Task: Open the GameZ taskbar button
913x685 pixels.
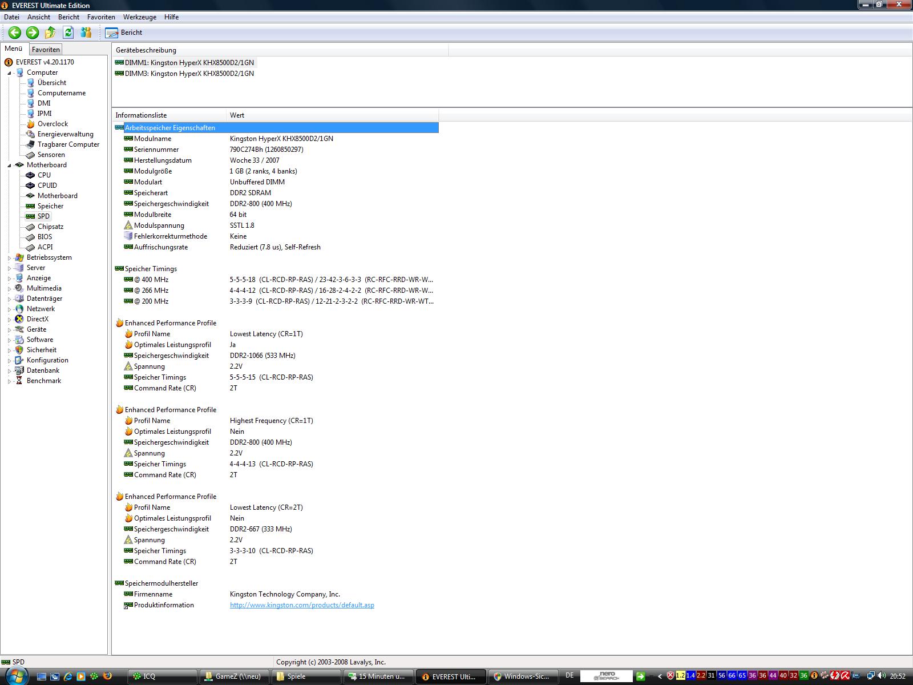Action: [235, 676]
